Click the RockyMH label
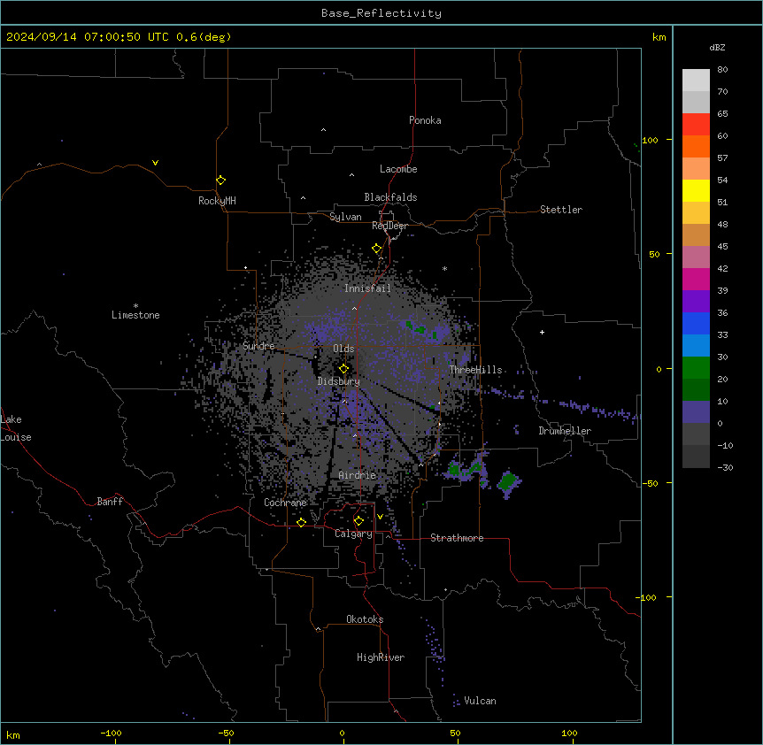This screenshot has height=745, width=763. (x=217, y=201)
